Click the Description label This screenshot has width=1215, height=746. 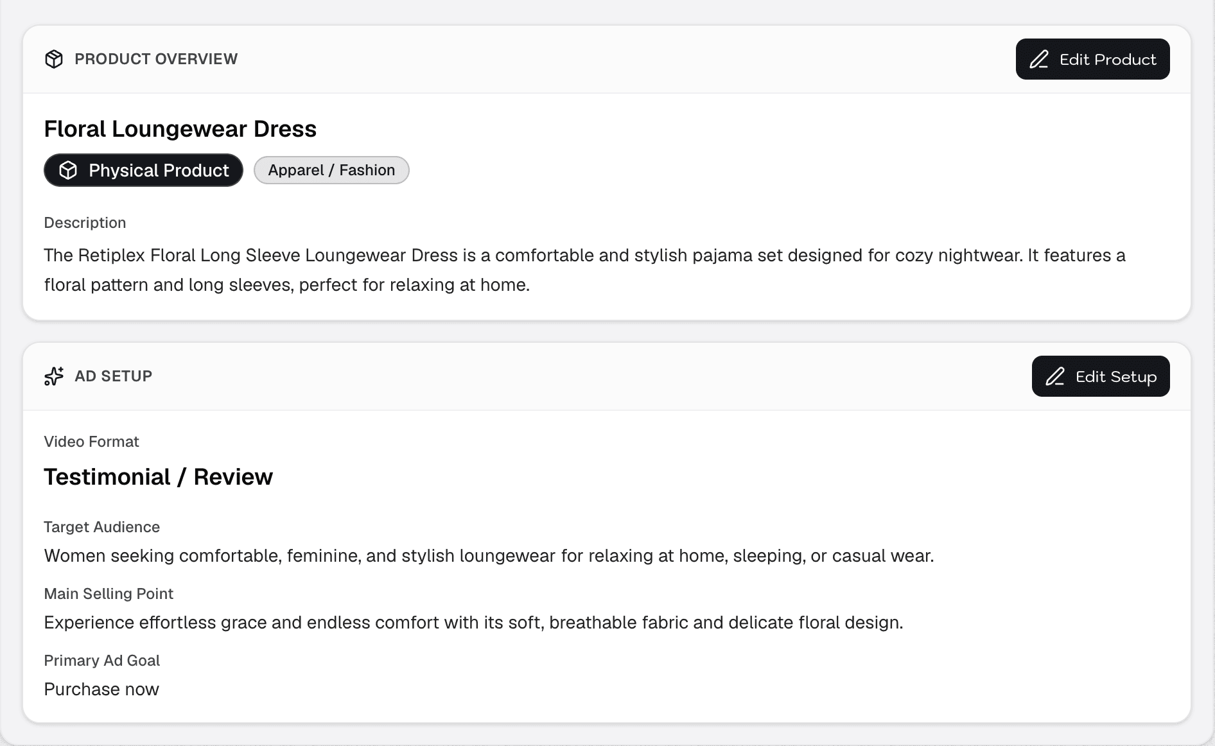tap(85, 223)
